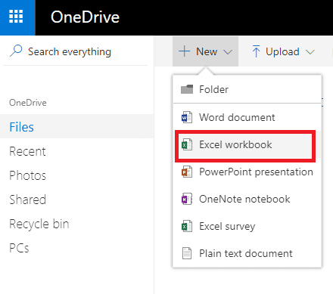Click the OneDrive sidebar heading
The image size is (333, 294).
click(x=28, y=103)
